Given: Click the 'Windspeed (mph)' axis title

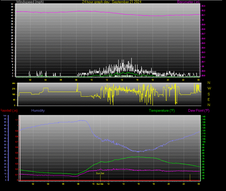Looking at the screenshot, I should coord(30,2).
